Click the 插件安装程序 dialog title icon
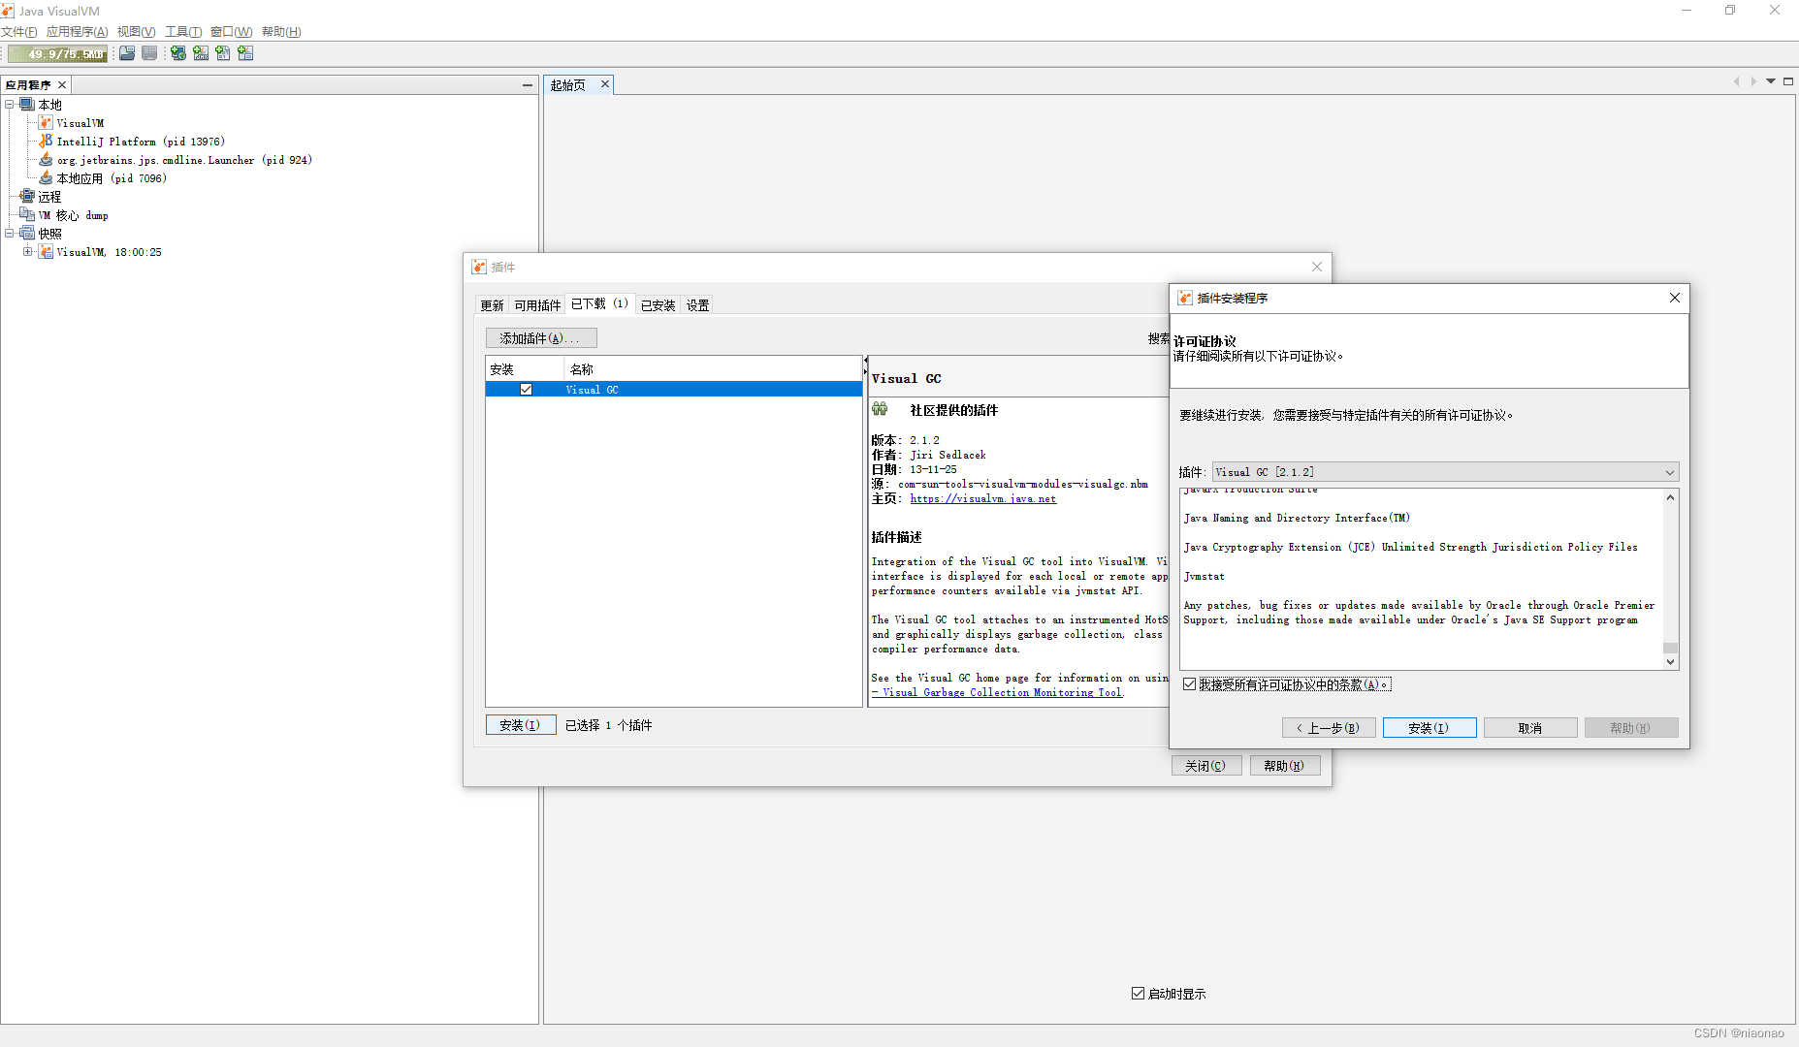 [x=1185, y=298]
